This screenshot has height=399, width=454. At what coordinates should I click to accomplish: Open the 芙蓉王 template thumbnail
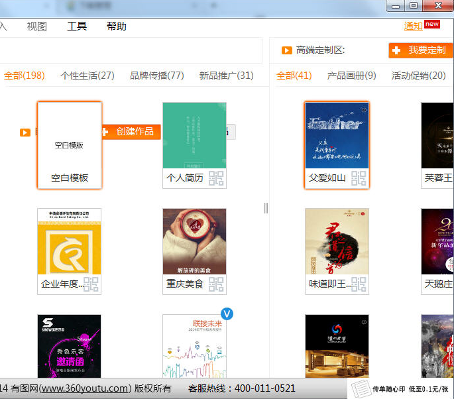tap(437, 135)
